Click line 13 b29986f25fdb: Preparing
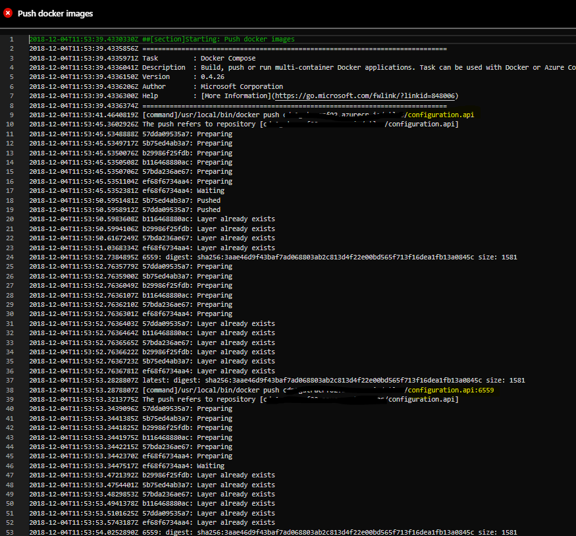The image size is (576, 536). (x=131, y=153)
